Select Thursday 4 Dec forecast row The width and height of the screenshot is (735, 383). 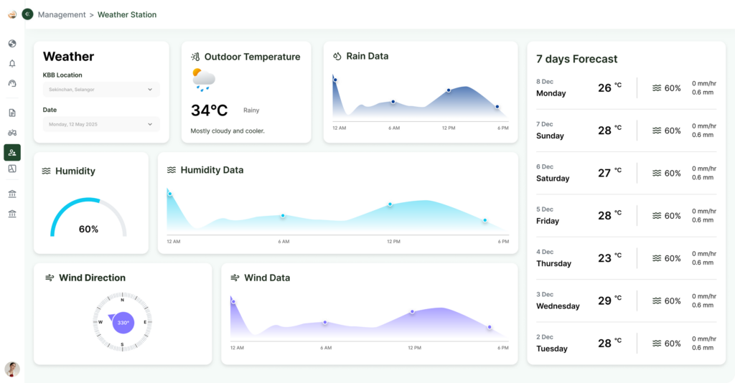[x=626, y=257]
